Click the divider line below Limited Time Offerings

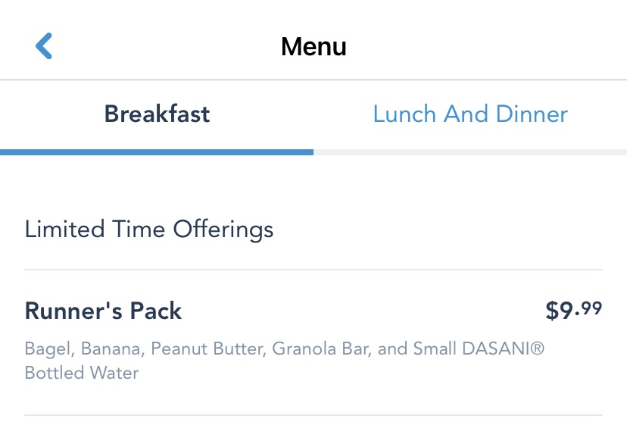[x=313, y=270]
